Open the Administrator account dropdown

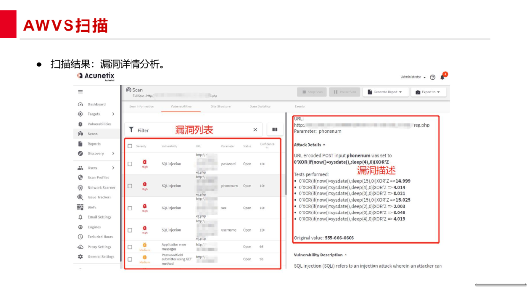tap(413, 77)
